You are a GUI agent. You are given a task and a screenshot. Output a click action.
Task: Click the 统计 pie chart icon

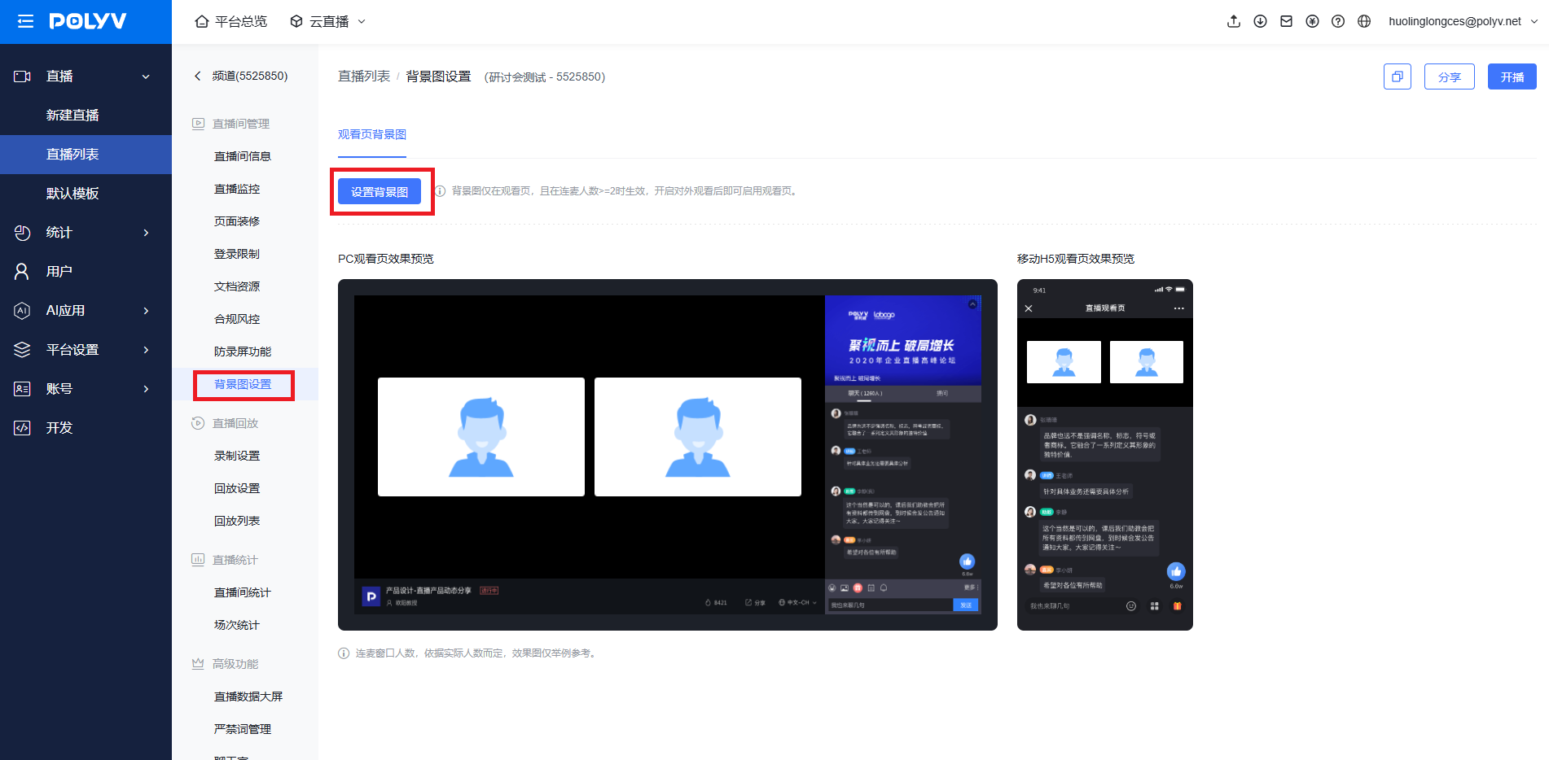[22, 233]
